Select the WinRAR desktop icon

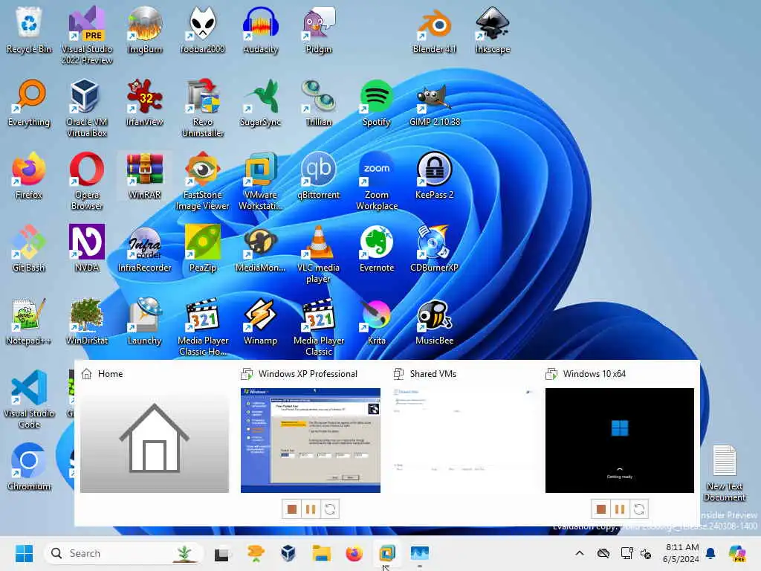tap(145, 175)
